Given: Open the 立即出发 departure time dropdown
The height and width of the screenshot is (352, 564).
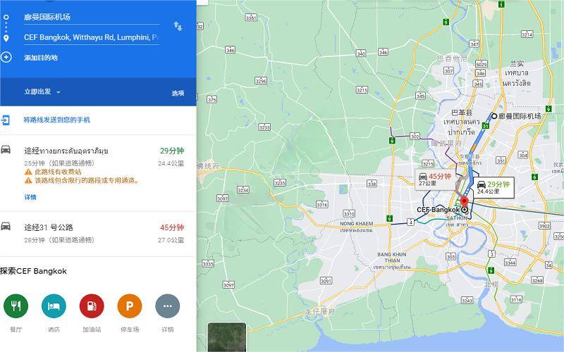Looking at the screenshot, I should (x=42, y=92).
